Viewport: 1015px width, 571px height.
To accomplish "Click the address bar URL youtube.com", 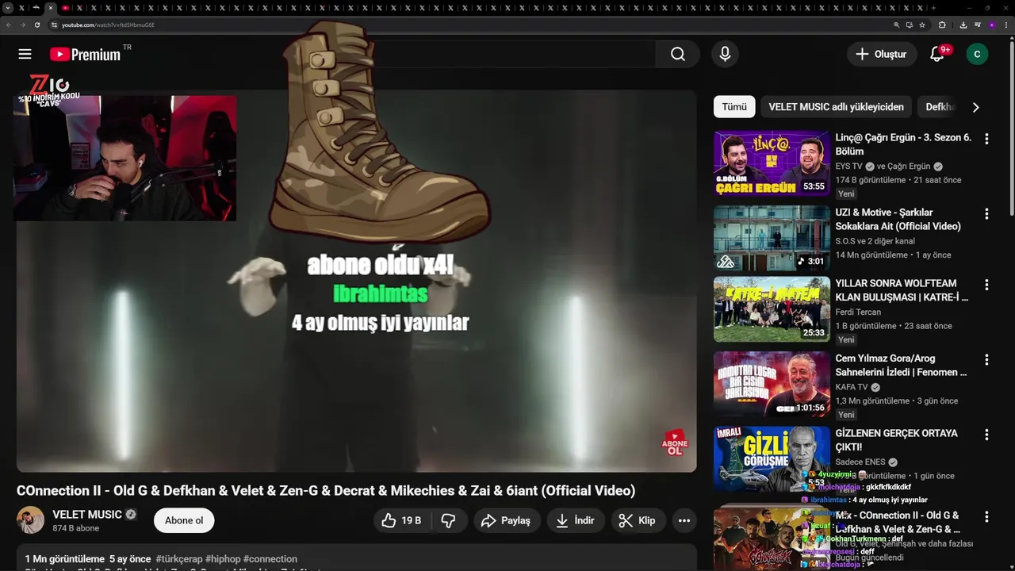I will 108,25.
